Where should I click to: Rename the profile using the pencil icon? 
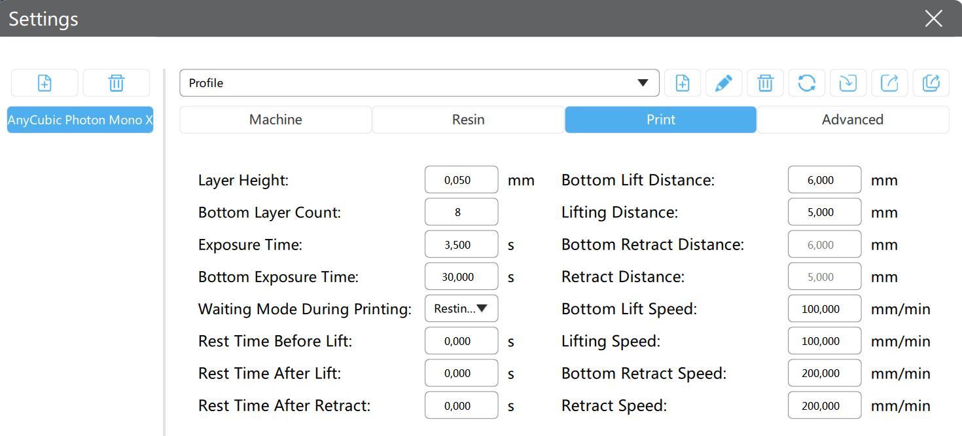click(x=724, y=83)
